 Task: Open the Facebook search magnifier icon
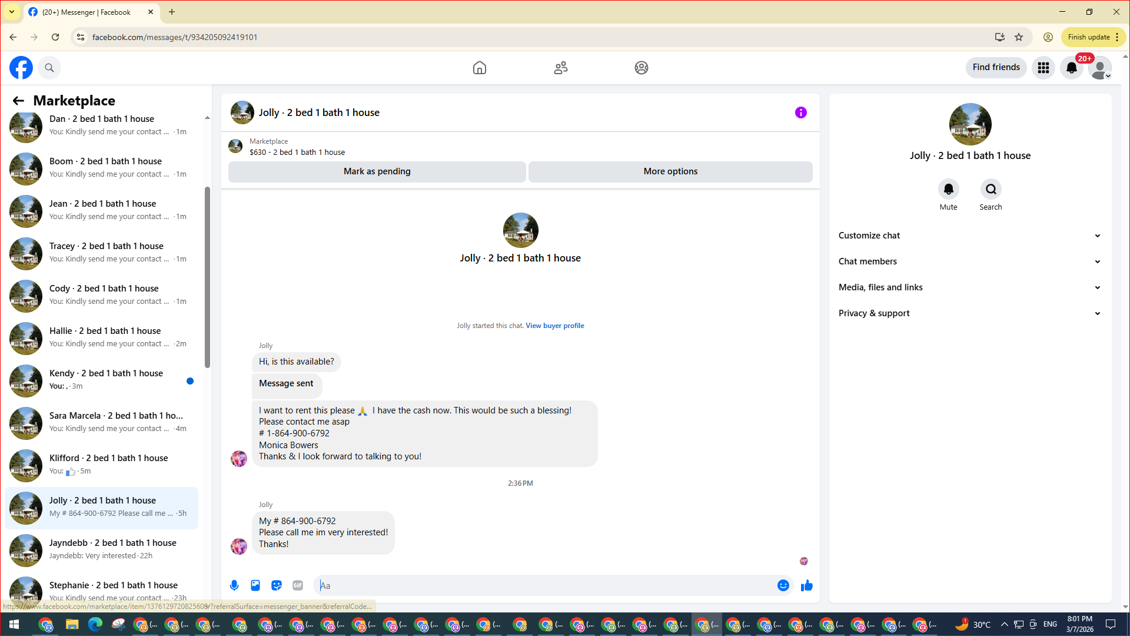(x=49, y=68)
